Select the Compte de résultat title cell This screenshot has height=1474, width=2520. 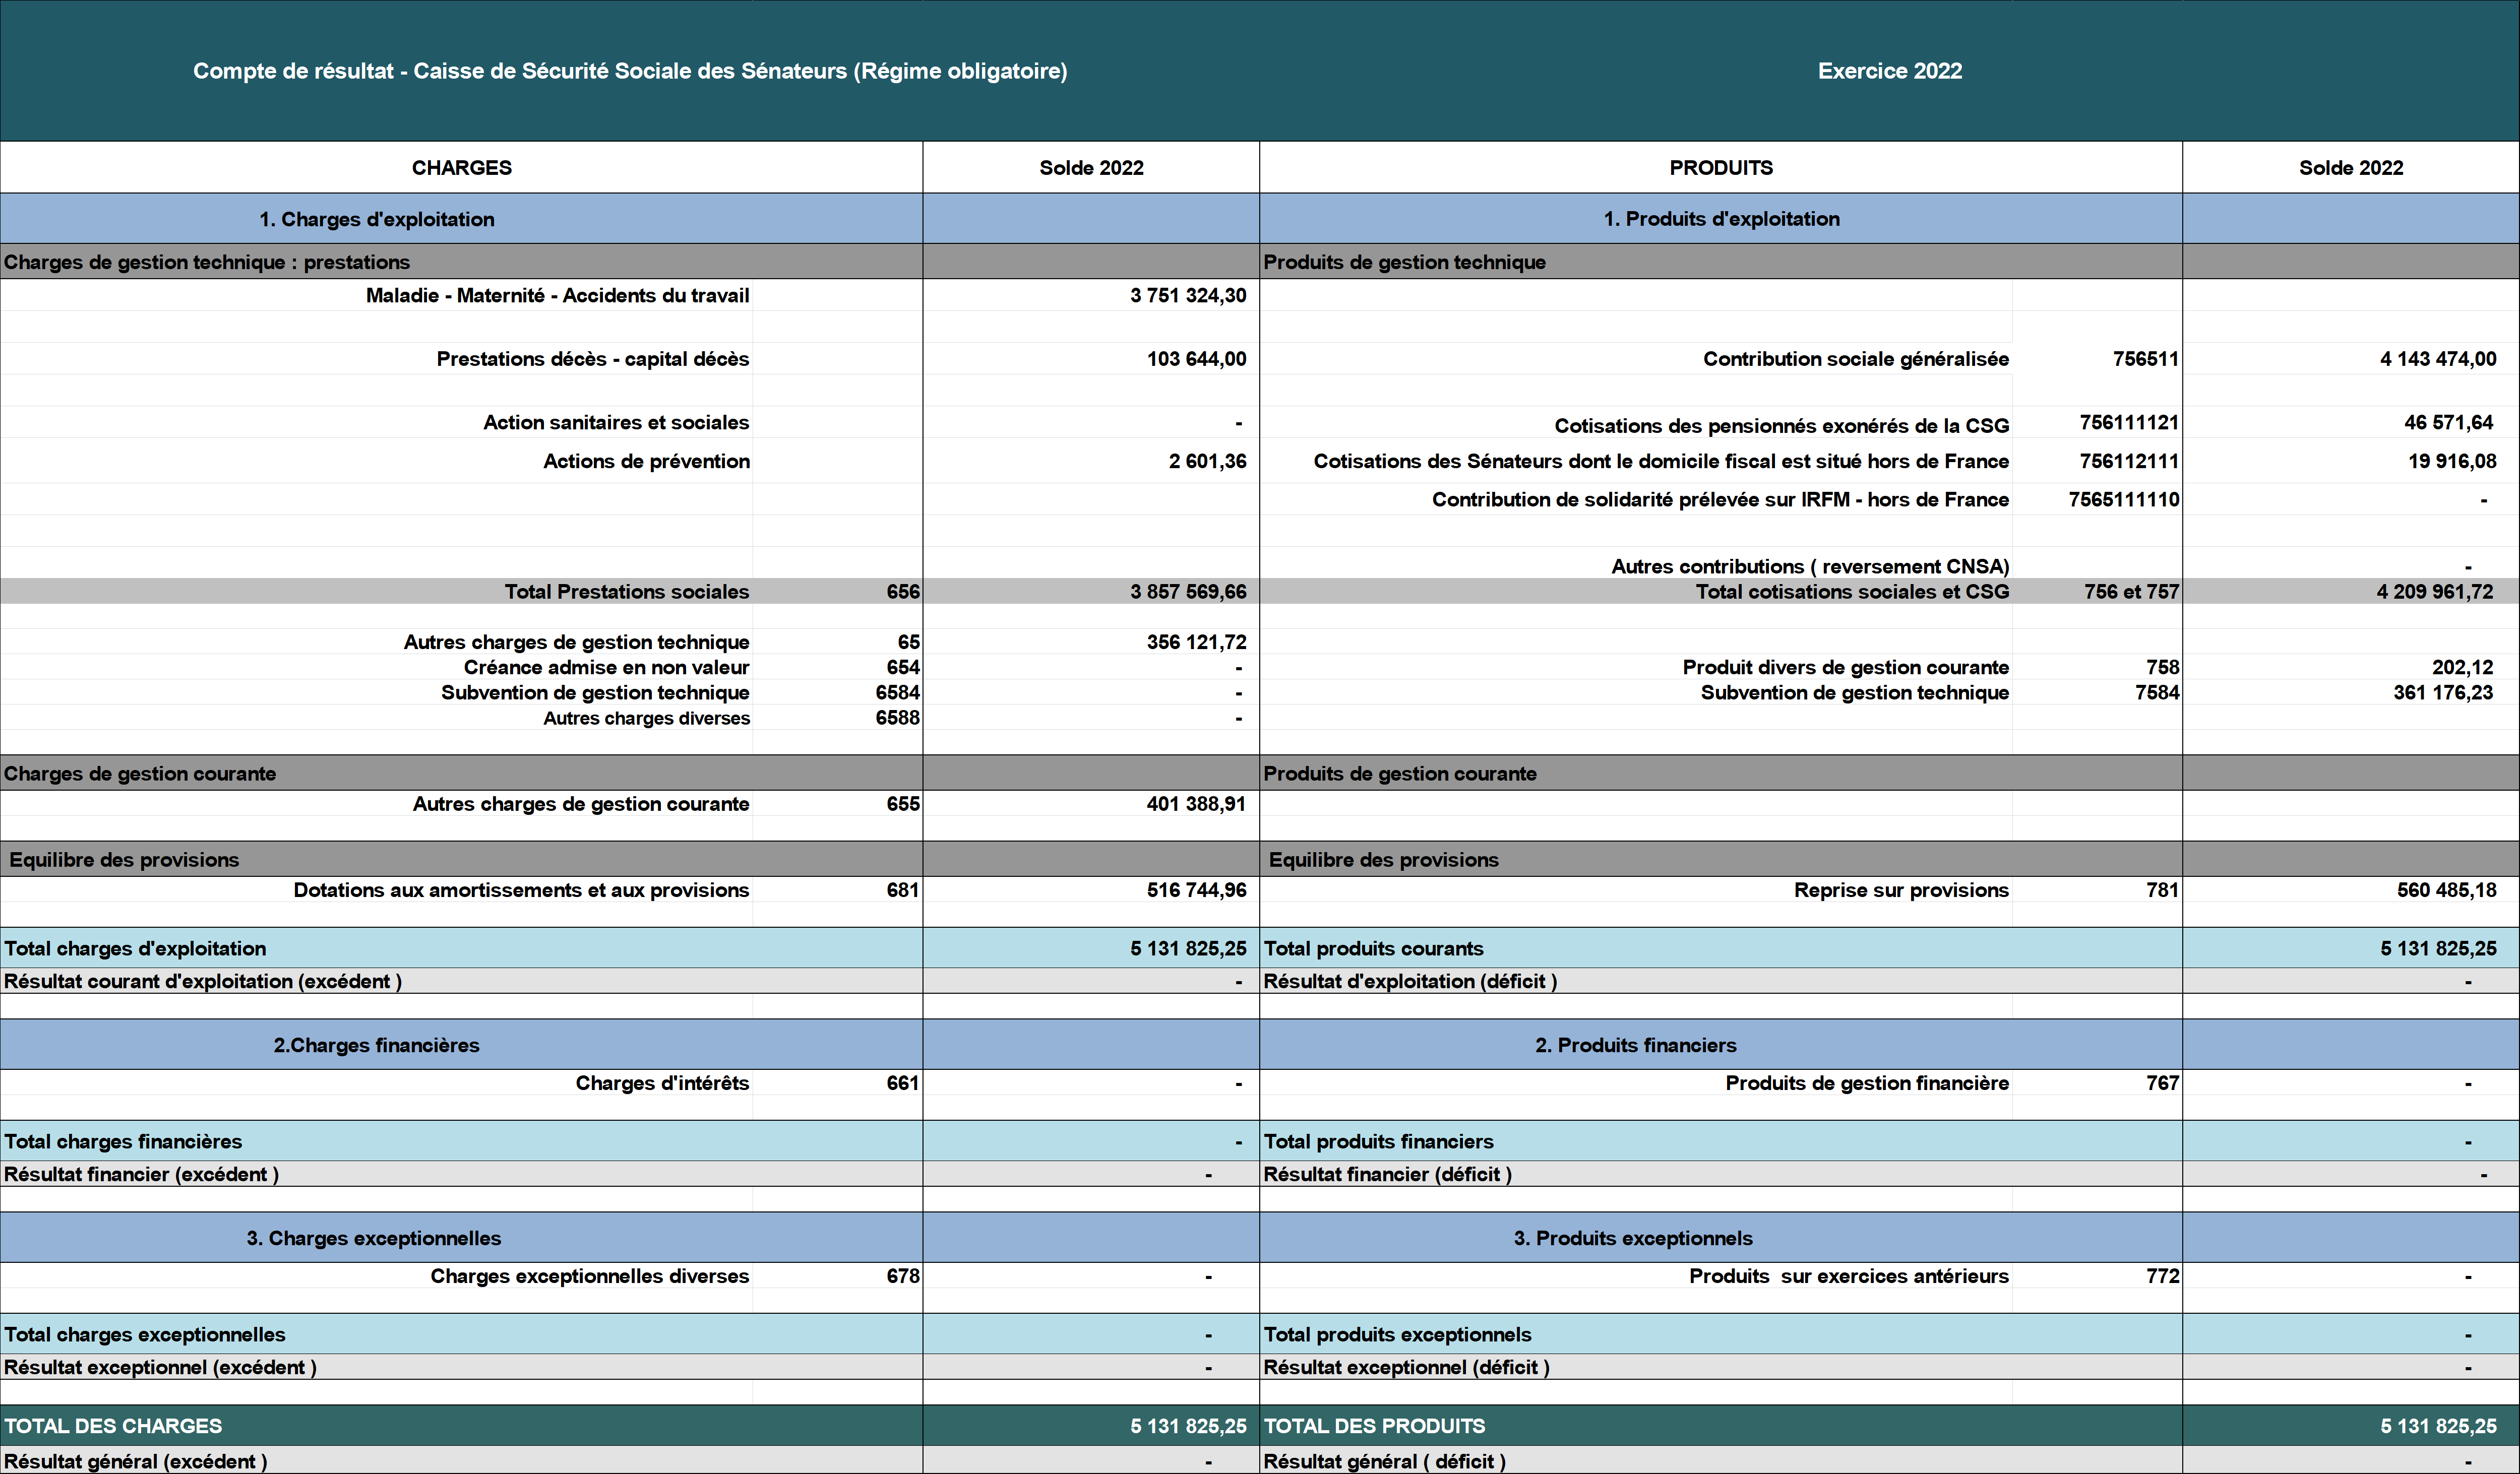(630, 71)
